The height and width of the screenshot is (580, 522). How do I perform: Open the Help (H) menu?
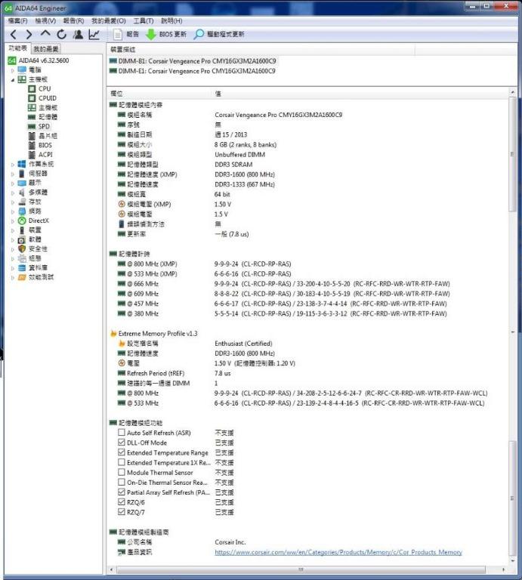point(171,20)
